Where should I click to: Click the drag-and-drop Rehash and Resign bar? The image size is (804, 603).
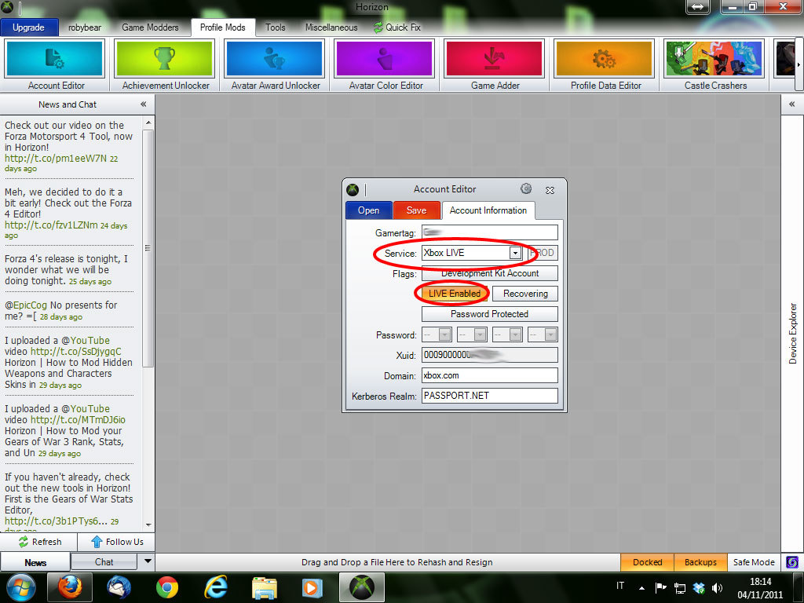[397, 562]
